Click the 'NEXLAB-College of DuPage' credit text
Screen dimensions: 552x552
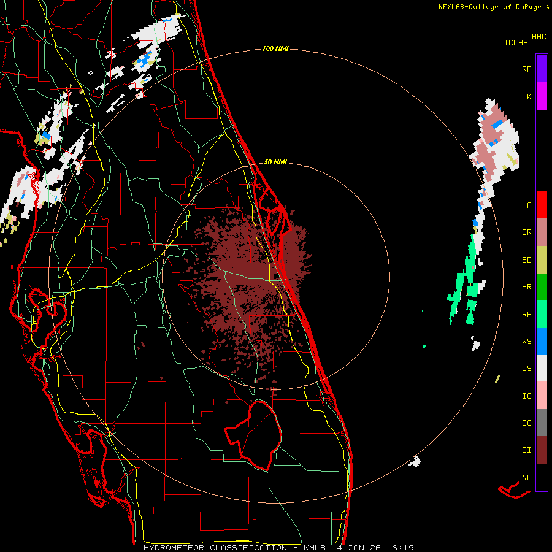pos(489,7)
